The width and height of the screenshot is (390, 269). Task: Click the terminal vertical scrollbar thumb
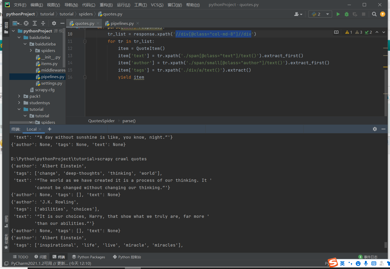386,245
